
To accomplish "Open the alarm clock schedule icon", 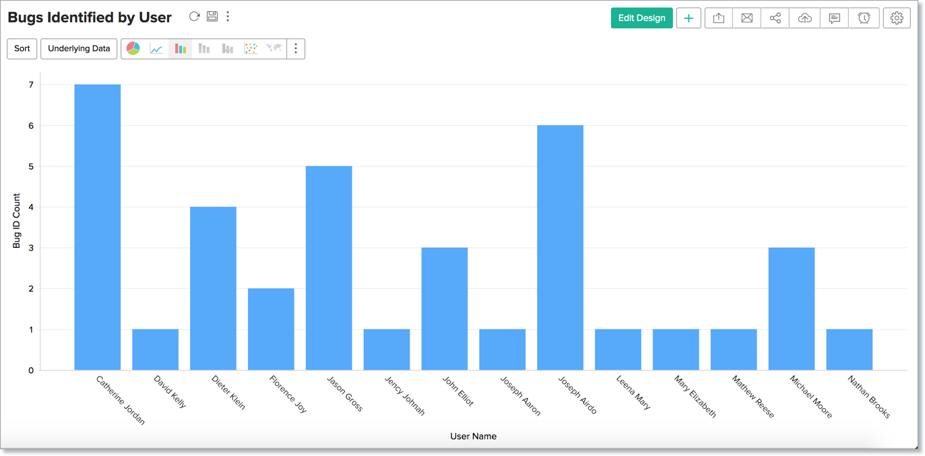I will [864, 18].
